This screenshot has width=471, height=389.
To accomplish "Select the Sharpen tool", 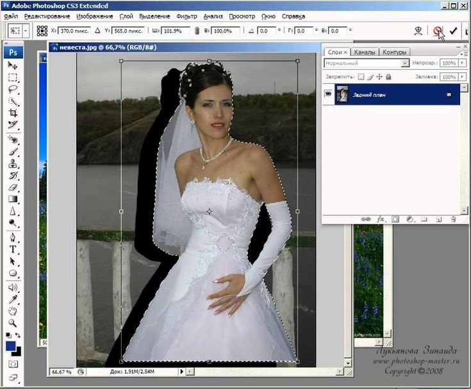I will pos(13,211).
